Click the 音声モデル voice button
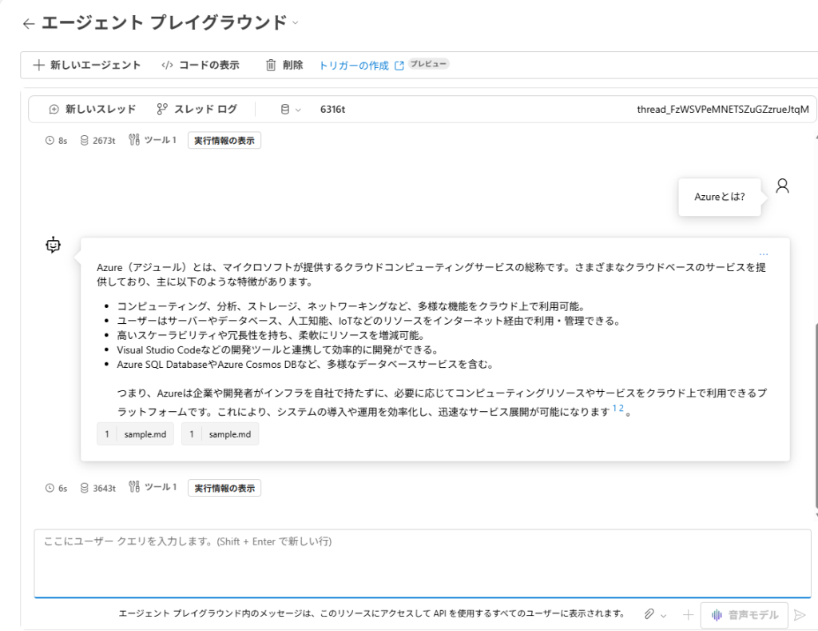Image resolution: width=818 pixels, height=631 pixels. pos(744,615)
